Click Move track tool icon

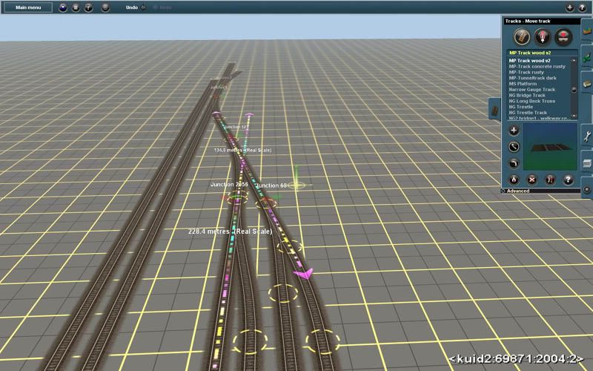click(x=514, y=146)
